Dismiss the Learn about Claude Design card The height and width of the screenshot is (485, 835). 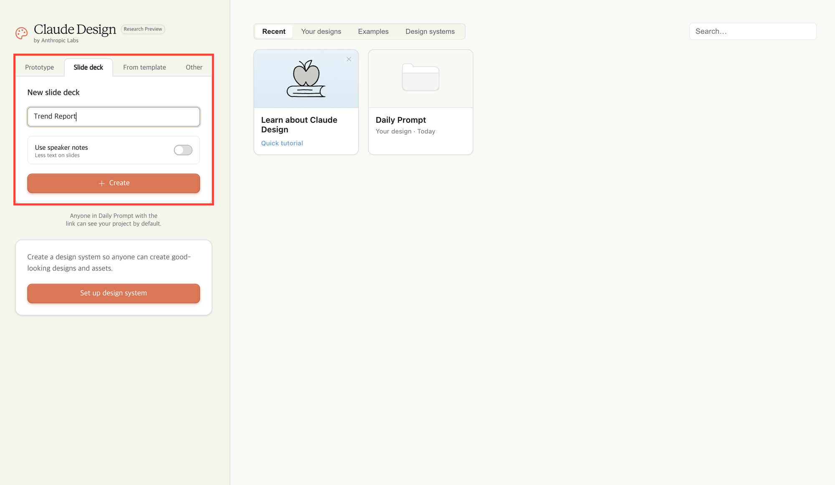pos(349,59)
